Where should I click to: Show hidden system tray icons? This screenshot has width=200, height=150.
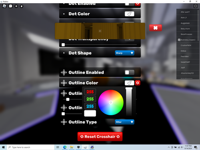169,147
